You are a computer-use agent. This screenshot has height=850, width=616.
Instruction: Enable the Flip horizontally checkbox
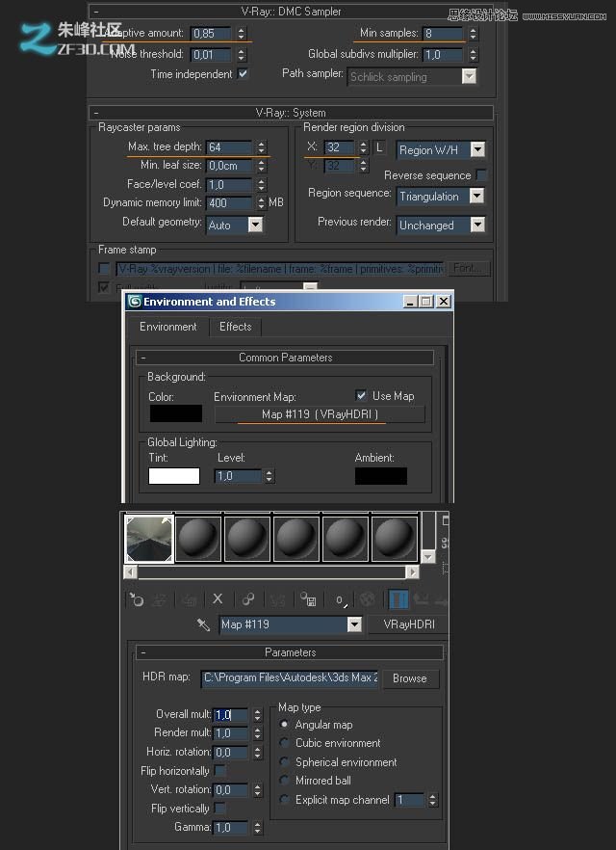click(219, 770)
